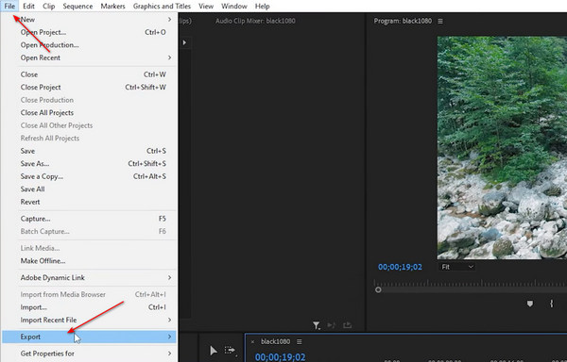Choose Capture menu entry

tap(89, 219)
